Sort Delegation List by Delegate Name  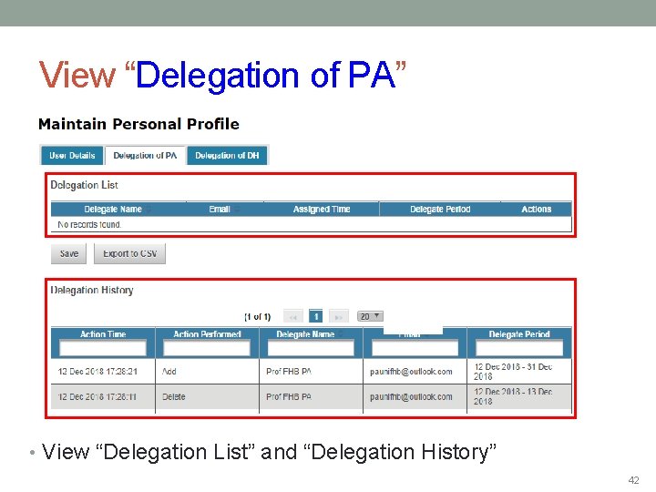point(118,209)
